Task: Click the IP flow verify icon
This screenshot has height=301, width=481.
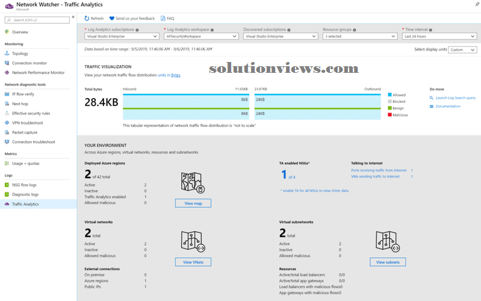Action: (7, 94)
